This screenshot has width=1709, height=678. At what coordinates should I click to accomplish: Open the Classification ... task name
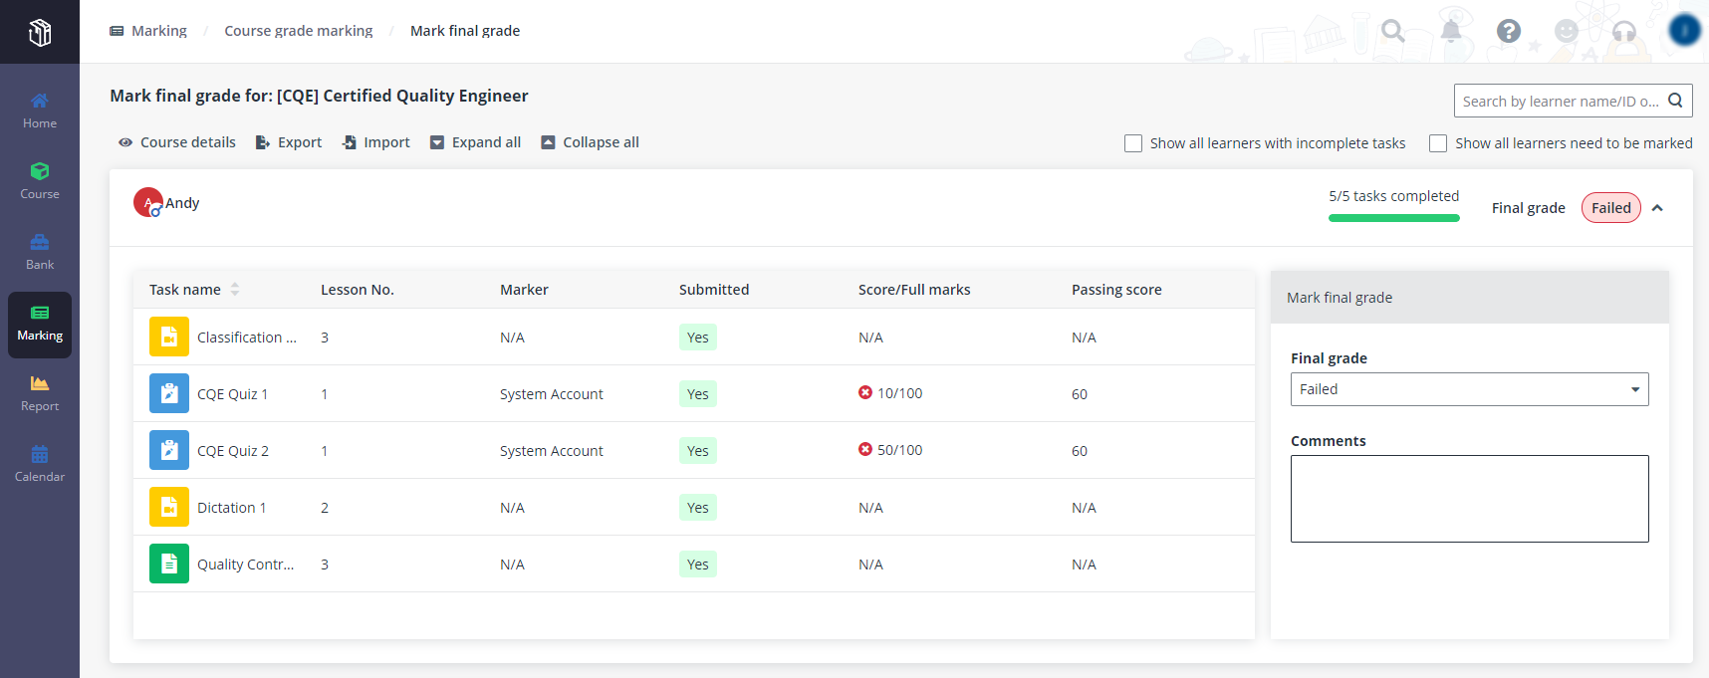tap(247, 338)
